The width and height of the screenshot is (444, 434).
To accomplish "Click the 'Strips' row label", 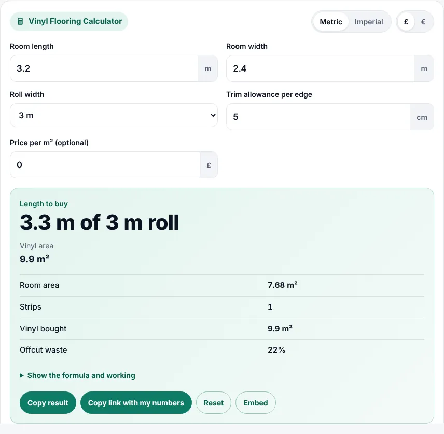I will pos(30,307).
